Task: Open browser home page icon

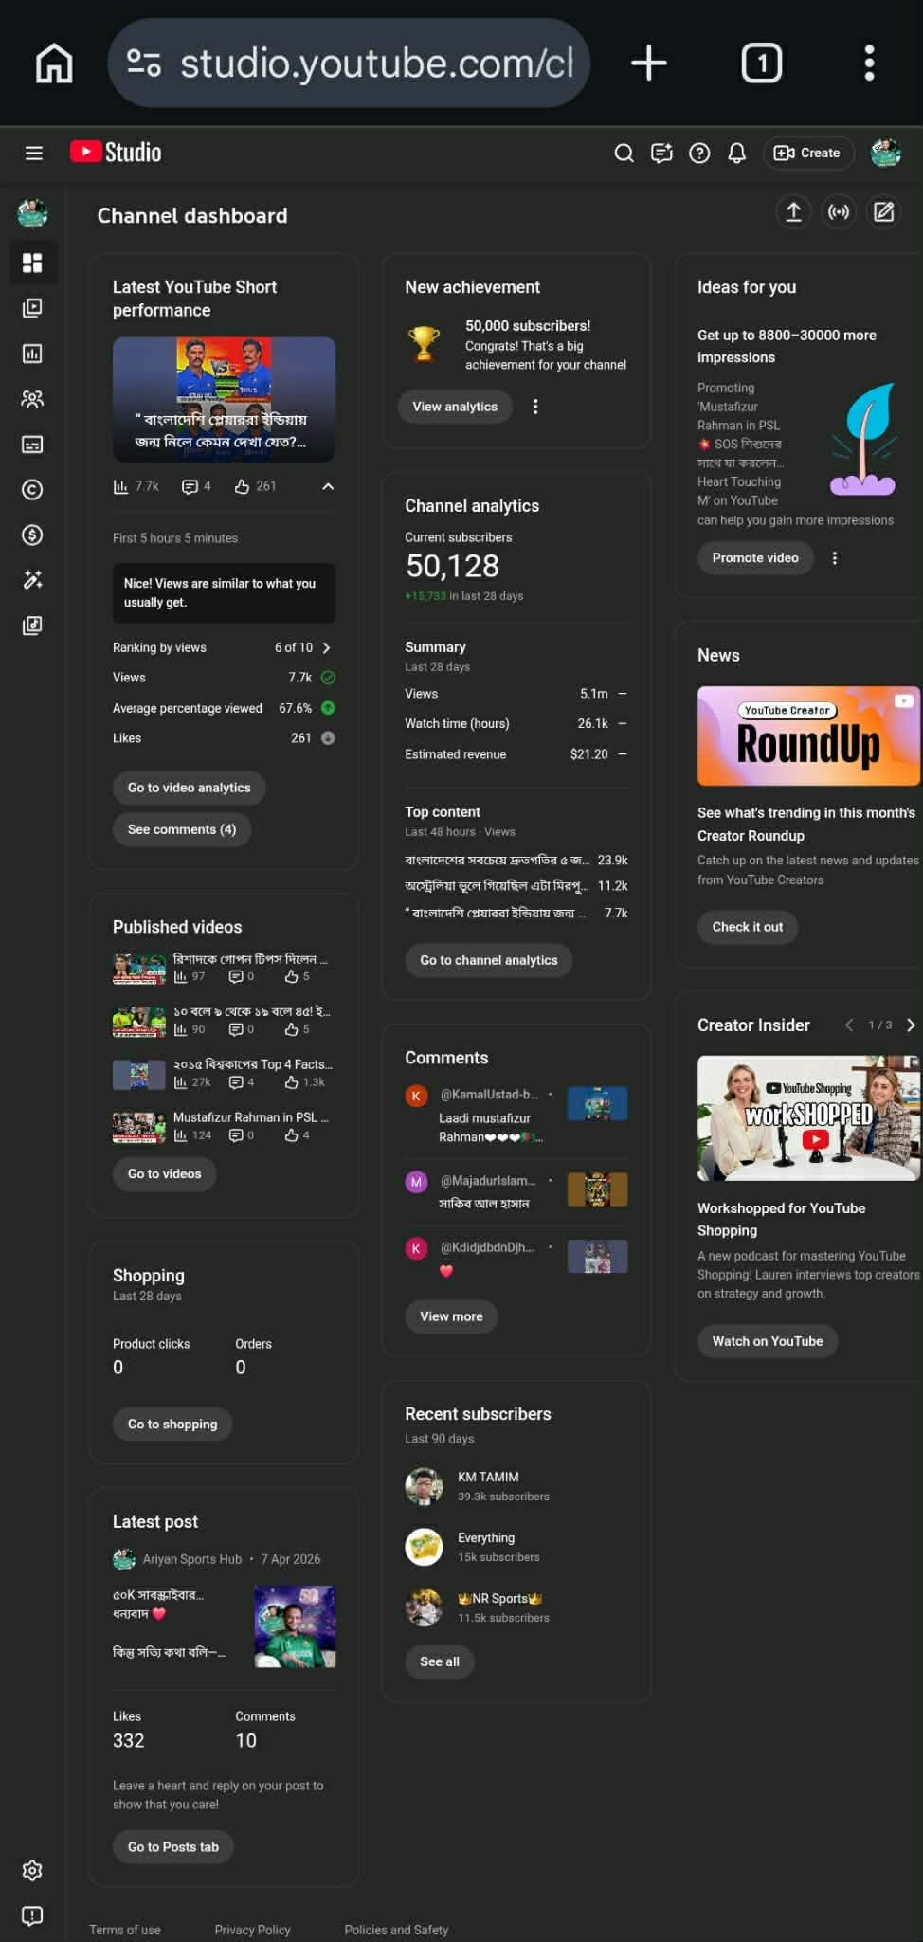Action: (54, 64)
